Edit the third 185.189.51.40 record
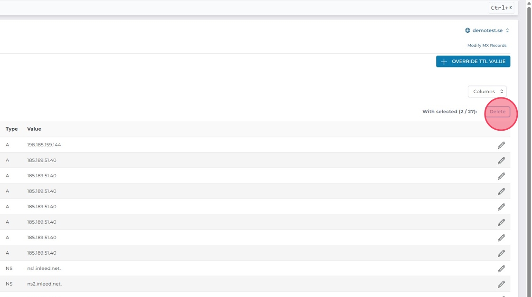532x297 pixels. 501,192
